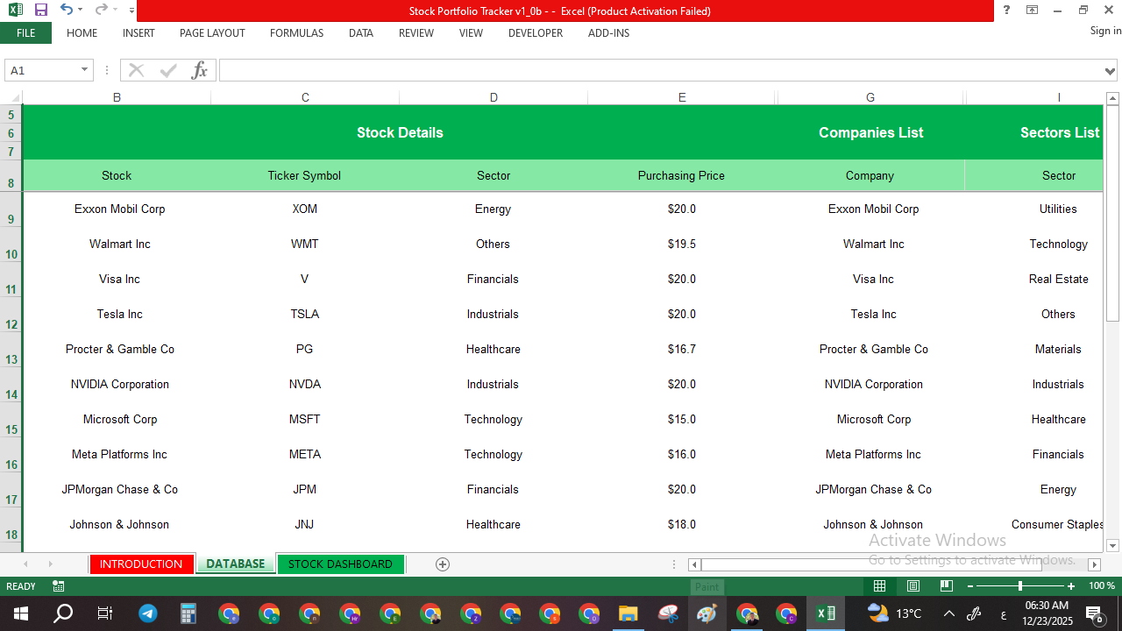The height and width of the screenshot is (631, 1122).
Task: Select column E header
Action: (x=682, y=97)
